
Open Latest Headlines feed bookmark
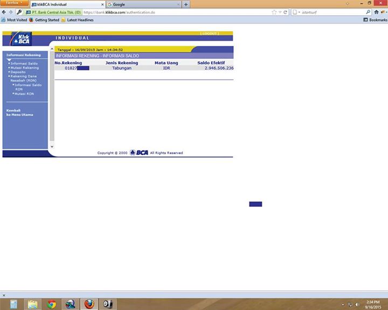[78, 20]
